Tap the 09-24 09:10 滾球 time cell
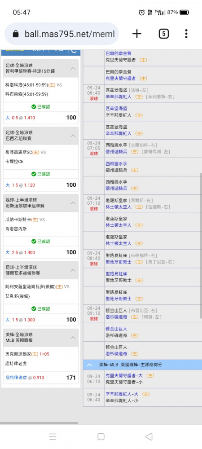 pyautogui.click(x=94, y=314)
